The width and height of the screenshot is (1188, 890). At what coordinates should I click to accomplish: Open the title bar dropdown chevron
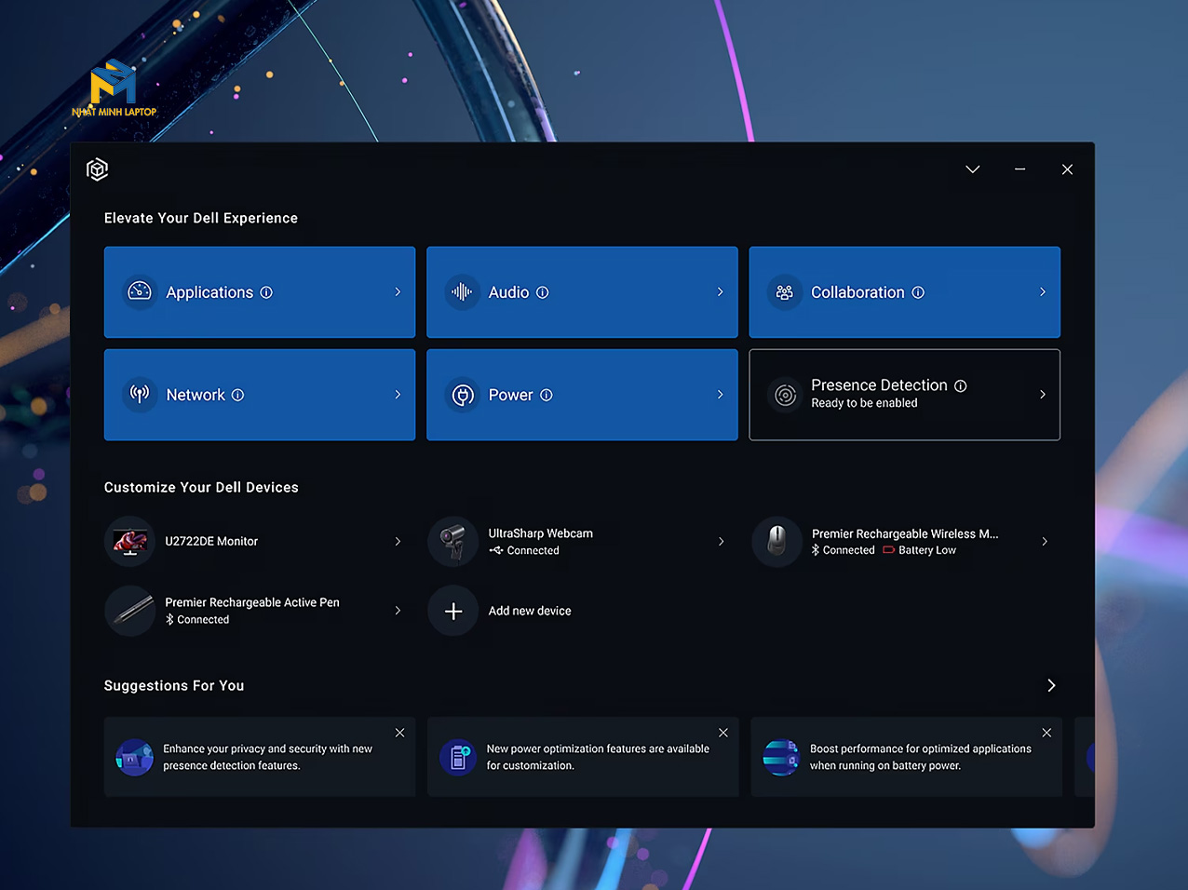tap(973, 169)
